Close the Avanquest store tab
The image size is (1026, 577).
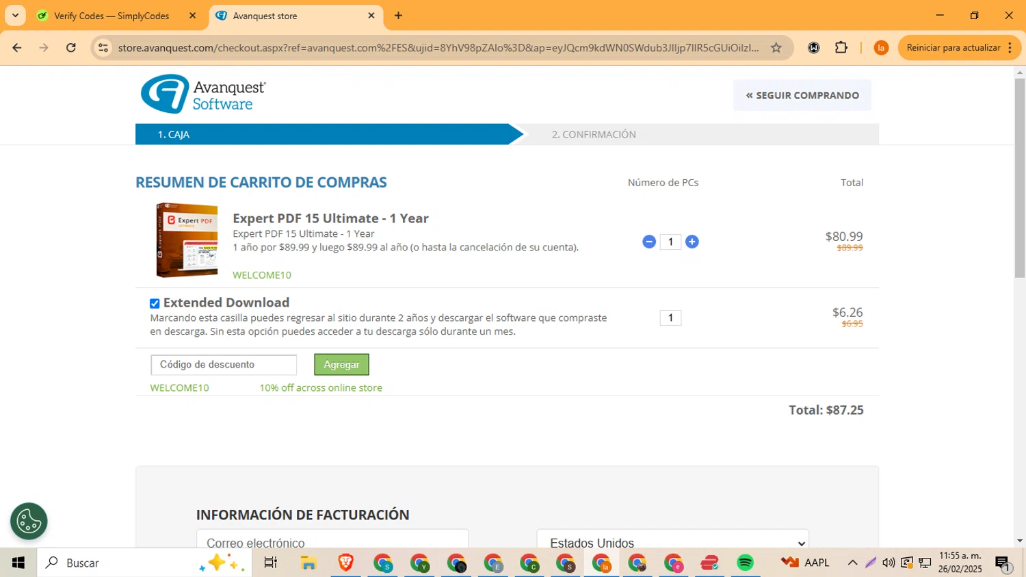(371, 16)
